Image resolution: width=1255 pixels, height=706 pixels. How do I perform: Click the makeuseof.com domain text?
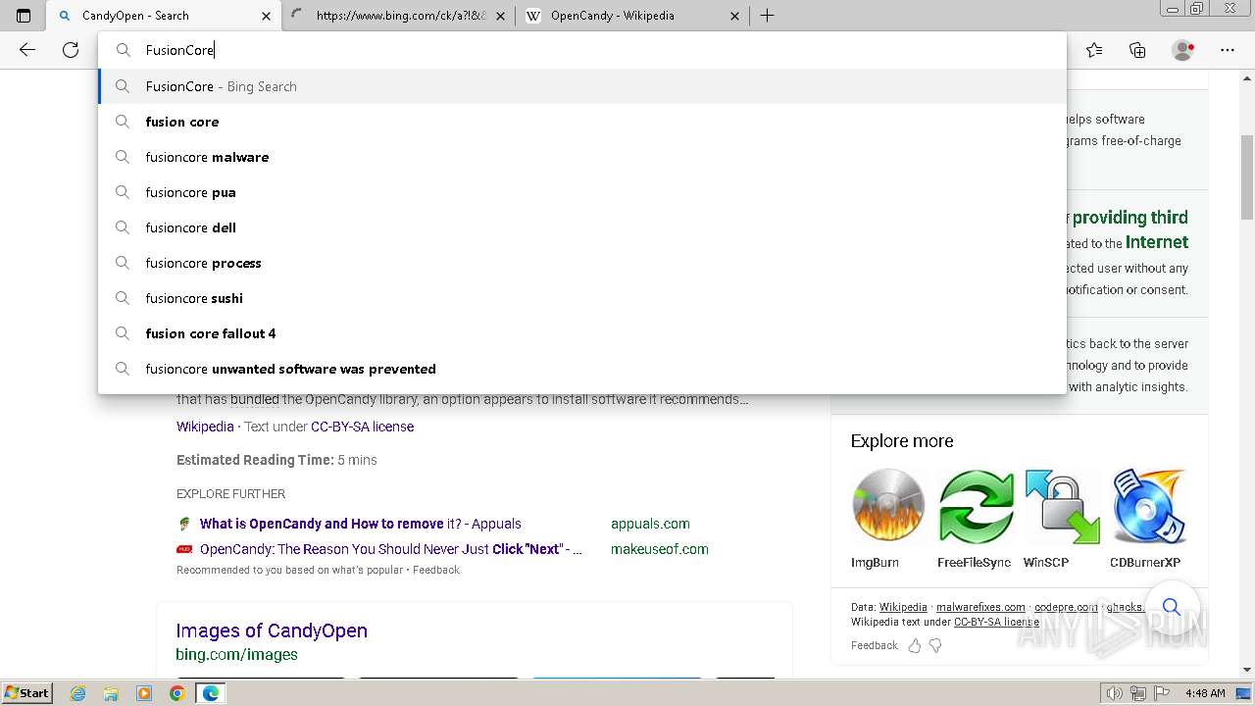pyautogui.click(x=660, y=549)
